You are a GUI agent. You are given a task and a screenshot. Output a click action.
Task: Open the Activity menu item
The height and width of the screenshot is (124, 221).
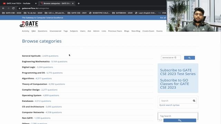pyautogui.click(x=26, y=31)
